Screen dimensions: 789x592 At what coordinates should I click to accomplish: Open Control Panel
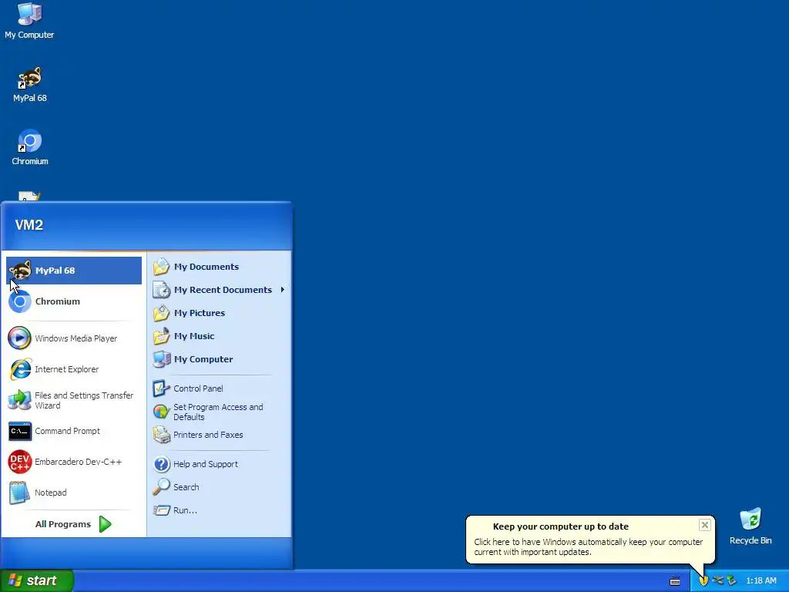[x=219, y=388]
